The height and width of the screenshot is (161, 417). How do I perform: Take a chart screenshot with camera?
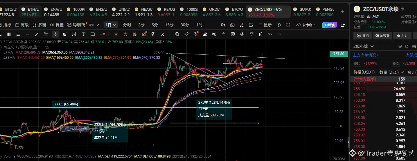[x=232, y=25]
